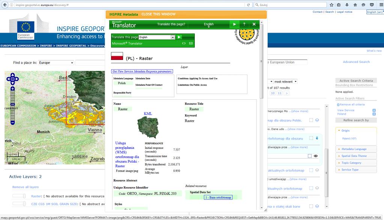Go to results page 10
This screenshot has height=220, width=384.
(x=273, y=93)
